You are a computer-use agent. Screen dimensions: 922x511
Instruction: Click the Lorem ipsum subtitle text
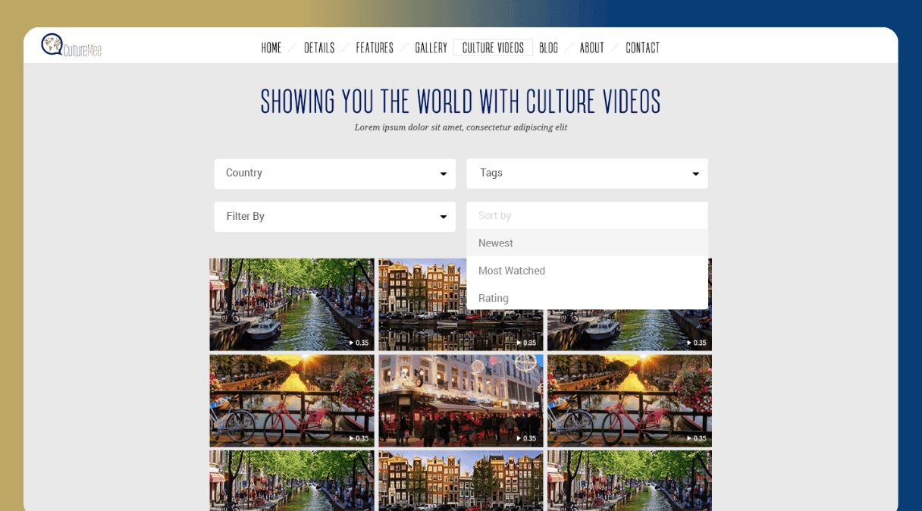[x=461, y=127]
